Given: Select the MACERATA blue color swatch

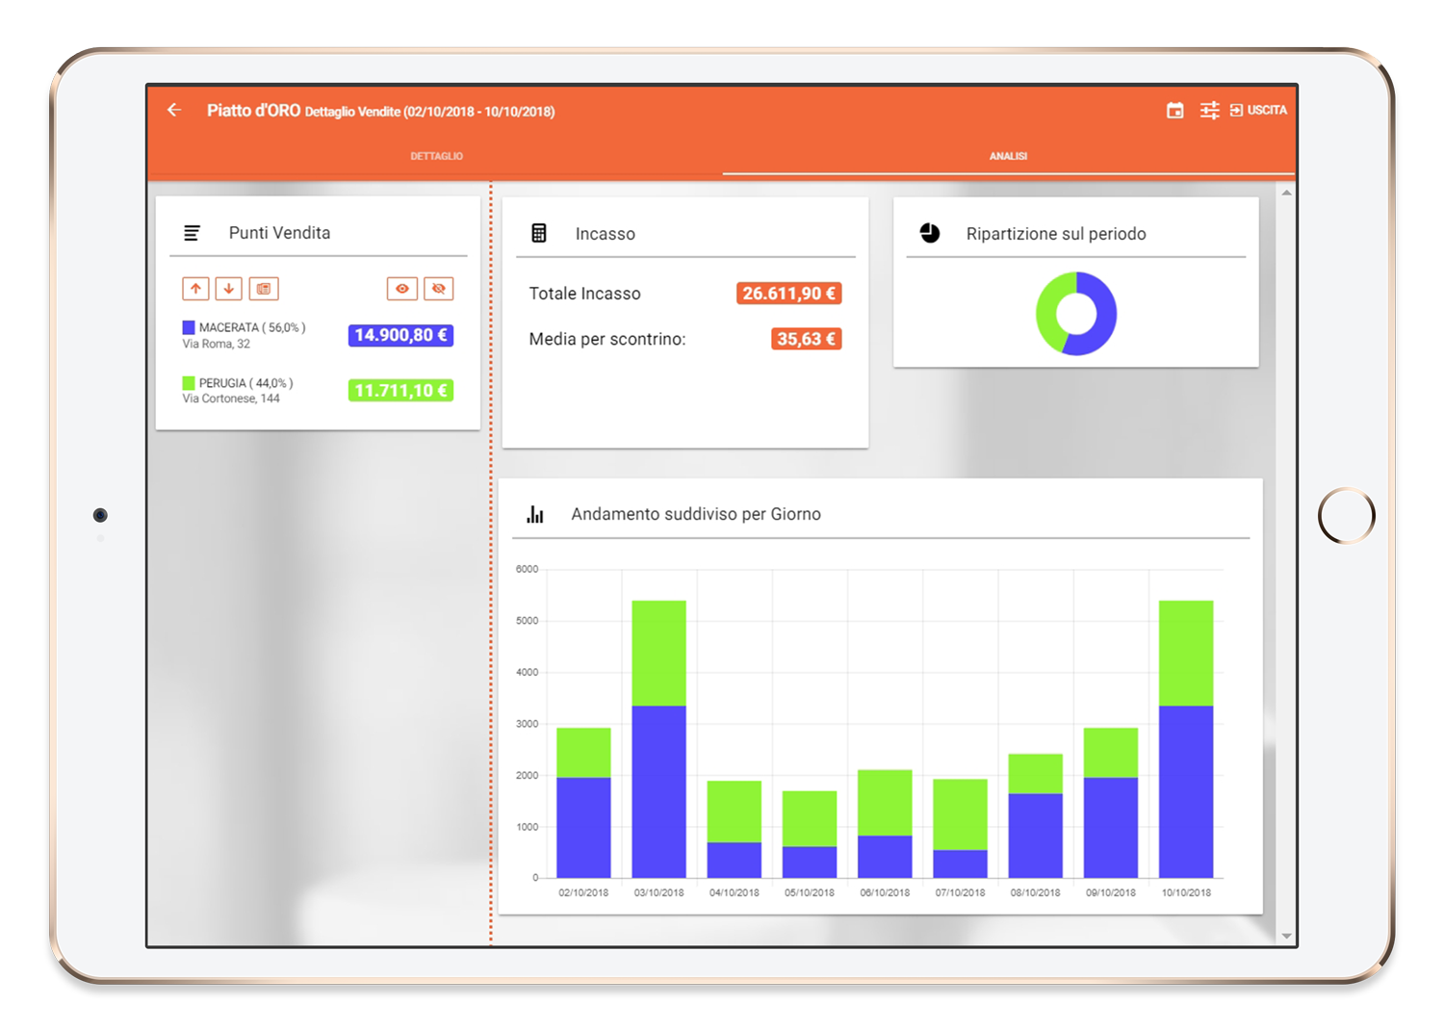Looking at the screenshot, I should [189, 327].
